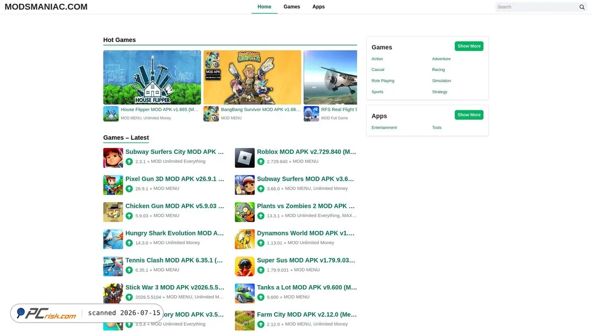The height and width of the screenshot is (333, 592).
Task: Switch to the Games nav tab
Action: [292, 7]
